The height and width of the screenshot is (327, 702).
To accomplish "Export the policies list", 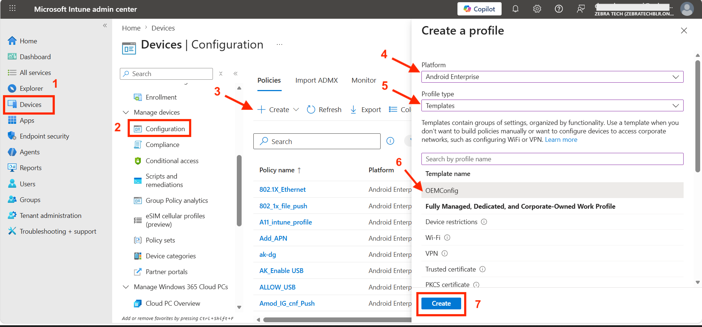I will click(x=366, y=109).
